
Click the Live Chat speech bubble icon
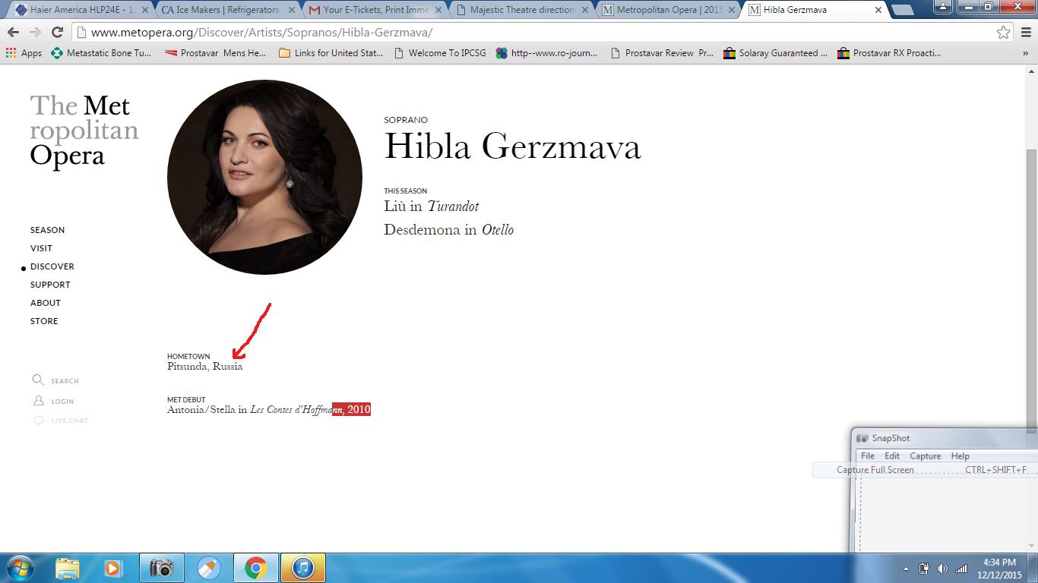pyautogui.click(x=38, y=421)
